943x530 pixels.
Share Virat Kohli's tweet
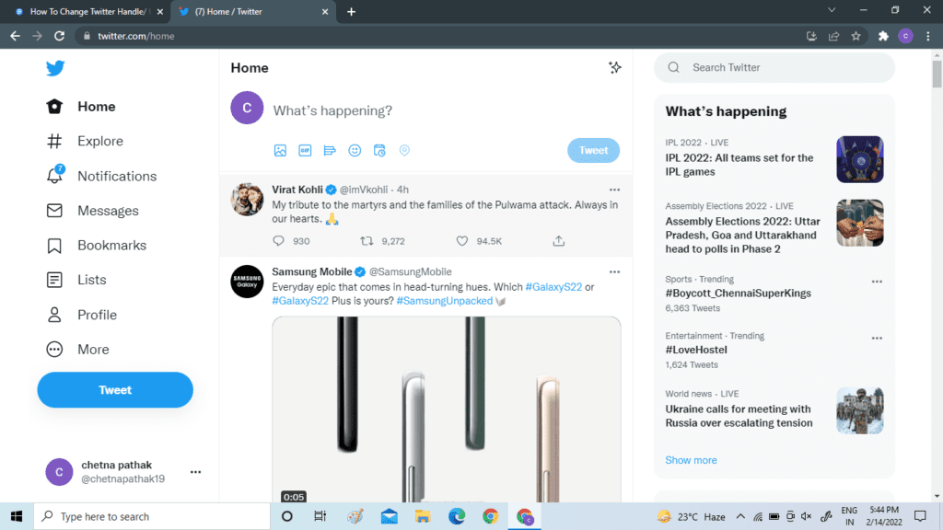pyautogui.click(x=559, y=241)
